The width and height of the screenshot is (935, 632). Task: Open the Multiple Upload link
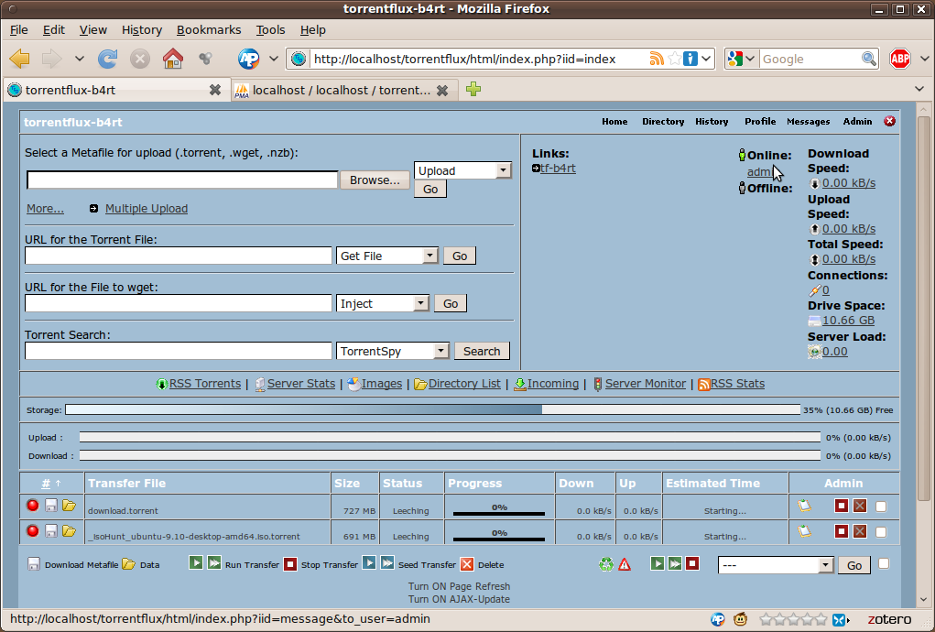(147, 209)
